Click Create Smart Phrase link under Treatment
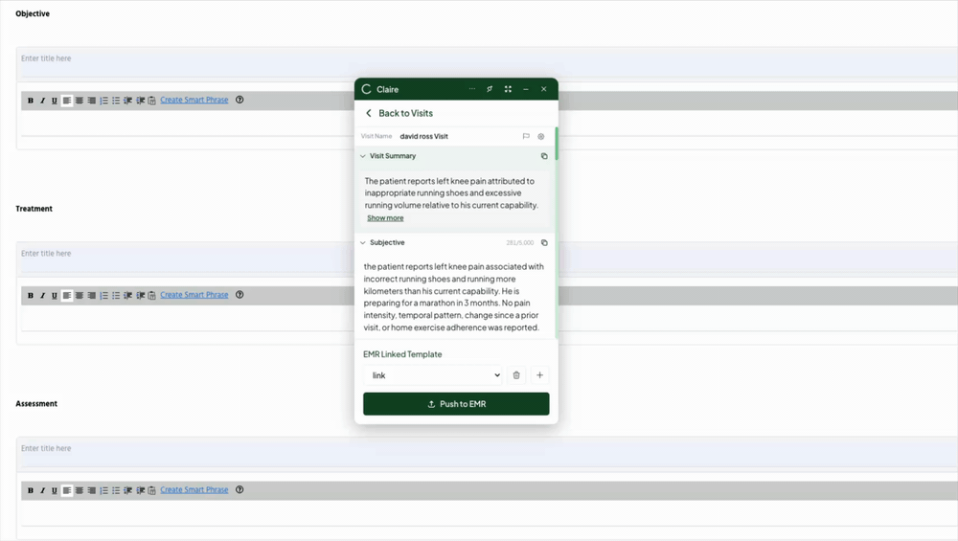 coord(194,294)
